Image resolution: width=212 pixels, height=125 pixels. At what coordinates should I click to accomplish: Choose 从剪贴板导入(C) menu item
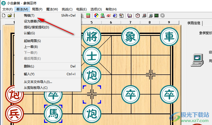(48, 88)
